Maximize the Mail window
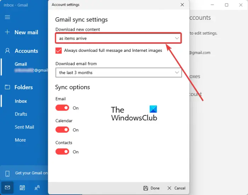This screenshot has height=195, width=248. tap(226, 5)
